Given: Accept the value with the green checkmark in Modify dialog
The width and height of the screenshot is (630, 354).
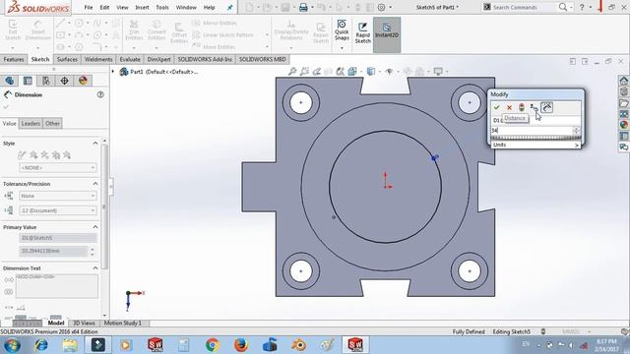Looking at the screenshot, I should coord(496,107).
